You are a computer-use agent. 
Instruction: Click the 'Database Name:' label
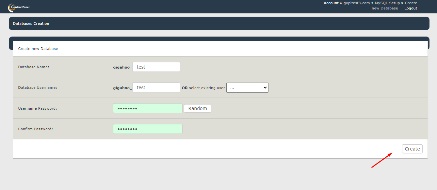[x=34, y=67]
